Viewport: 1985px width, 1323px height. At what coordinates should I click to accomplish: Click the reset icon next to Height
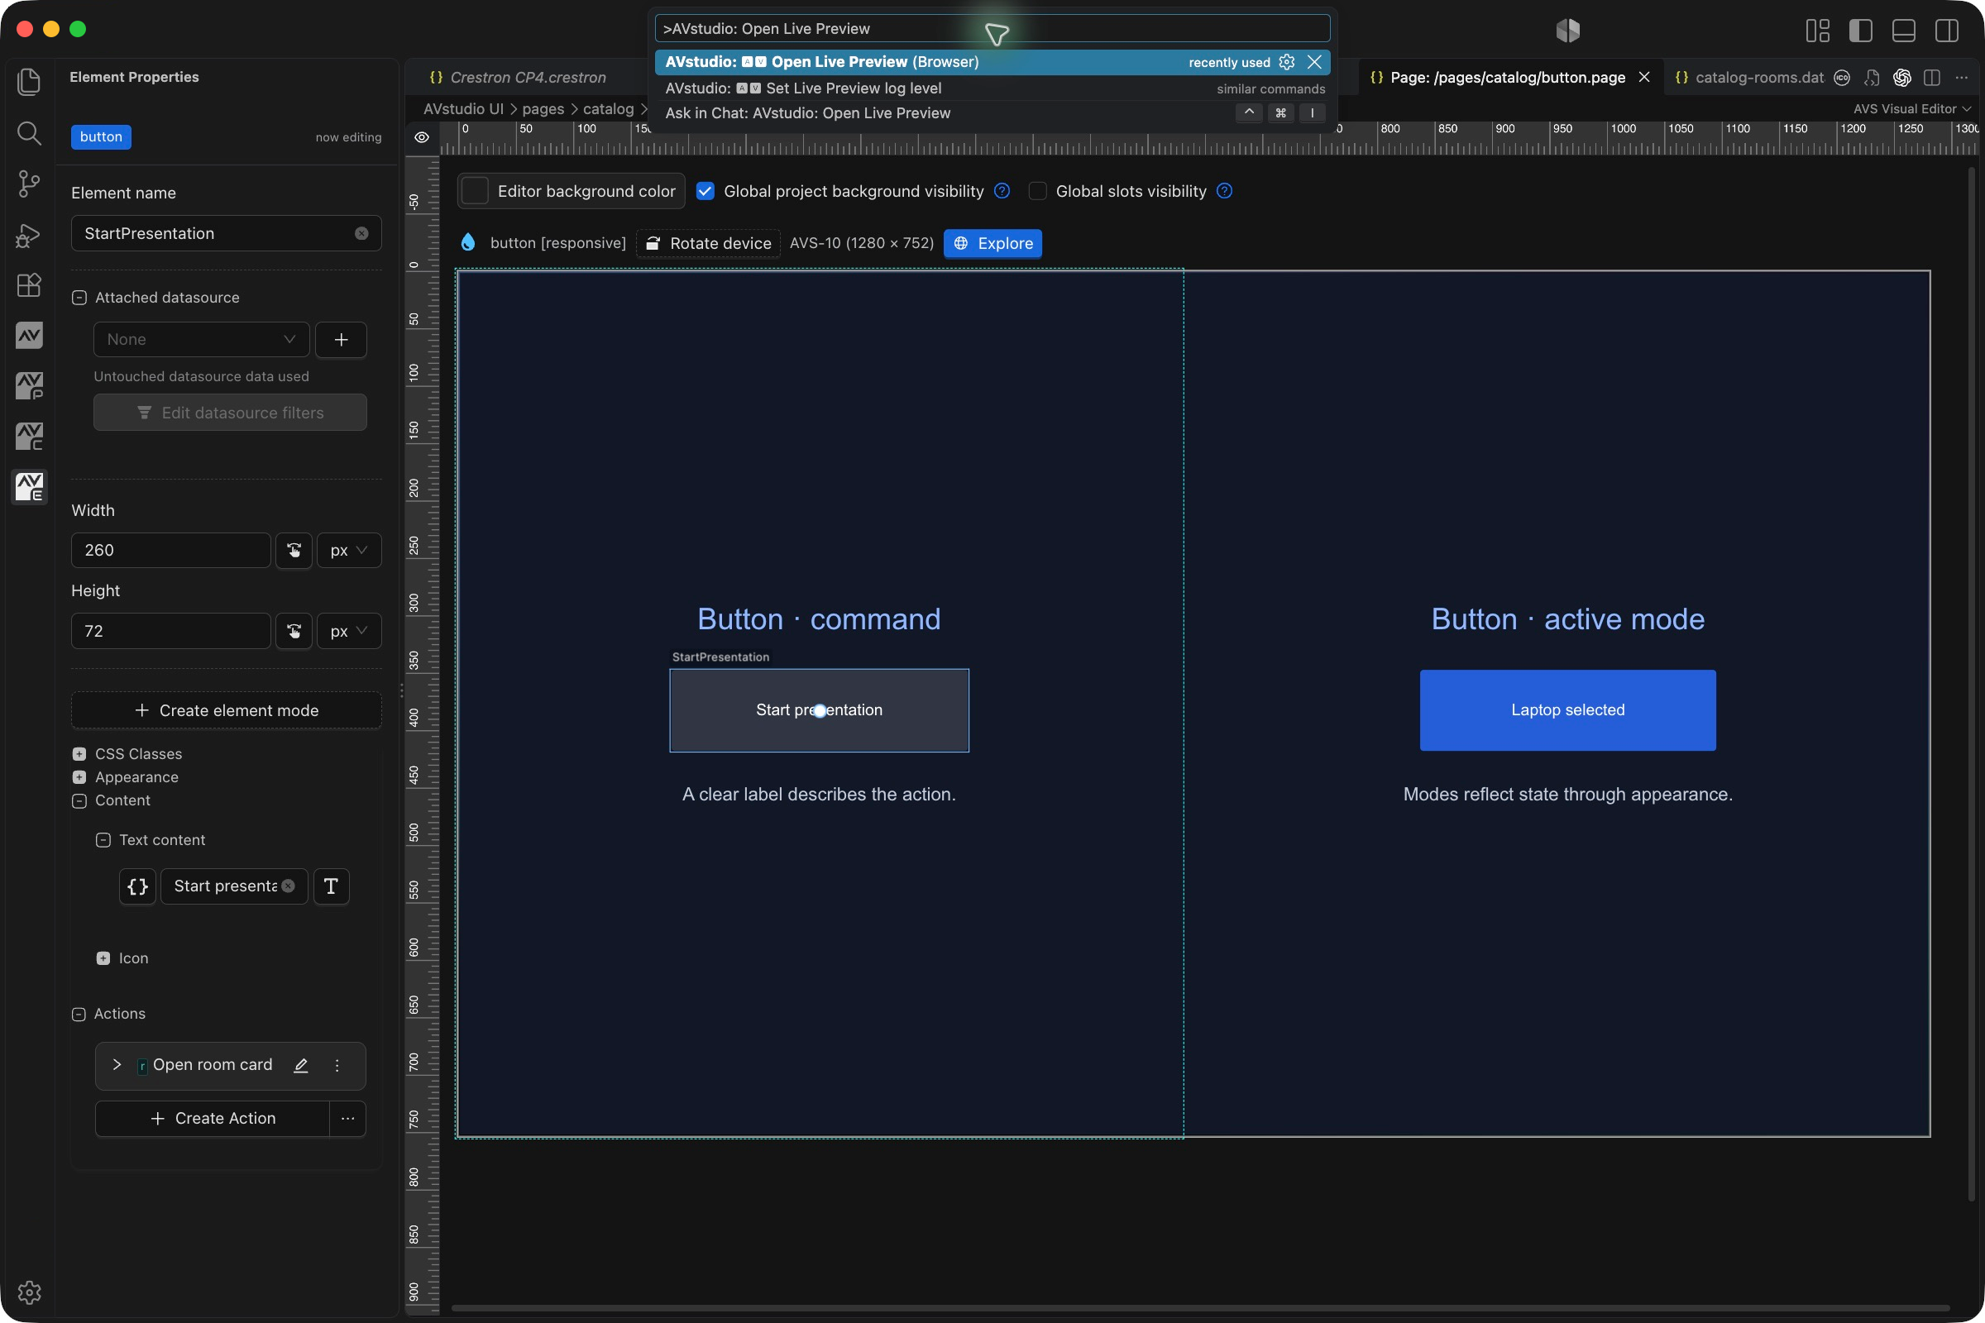pos(294,631)
